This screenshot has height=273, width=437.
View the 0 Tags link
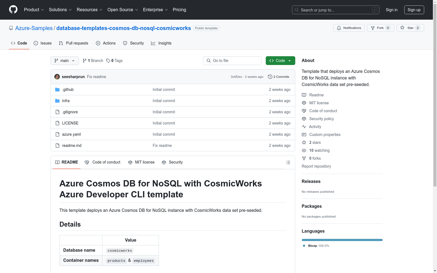pyautogui.click(x=115, y=61)
